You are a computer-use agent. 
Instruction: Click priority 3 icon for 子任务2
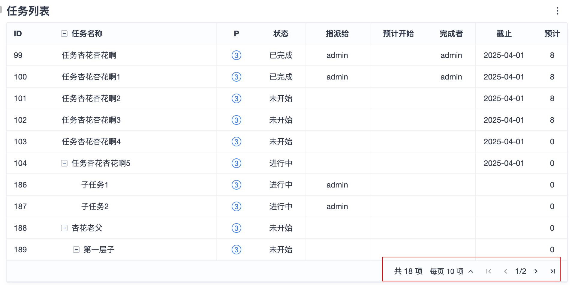tap(236, 206)
